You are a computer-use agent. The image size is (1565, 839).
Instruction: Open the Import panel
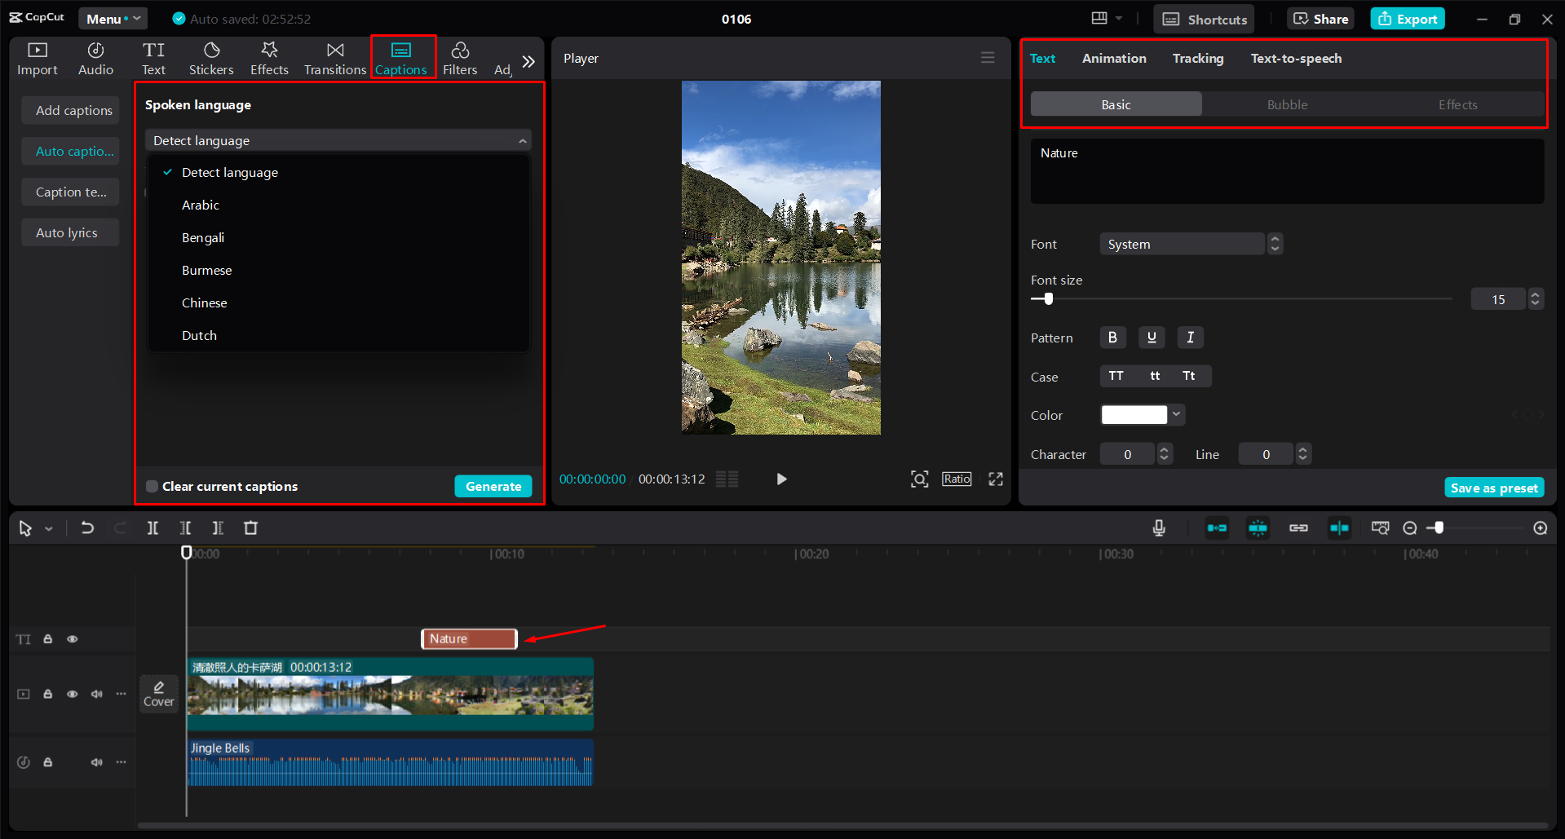[37, 58]
